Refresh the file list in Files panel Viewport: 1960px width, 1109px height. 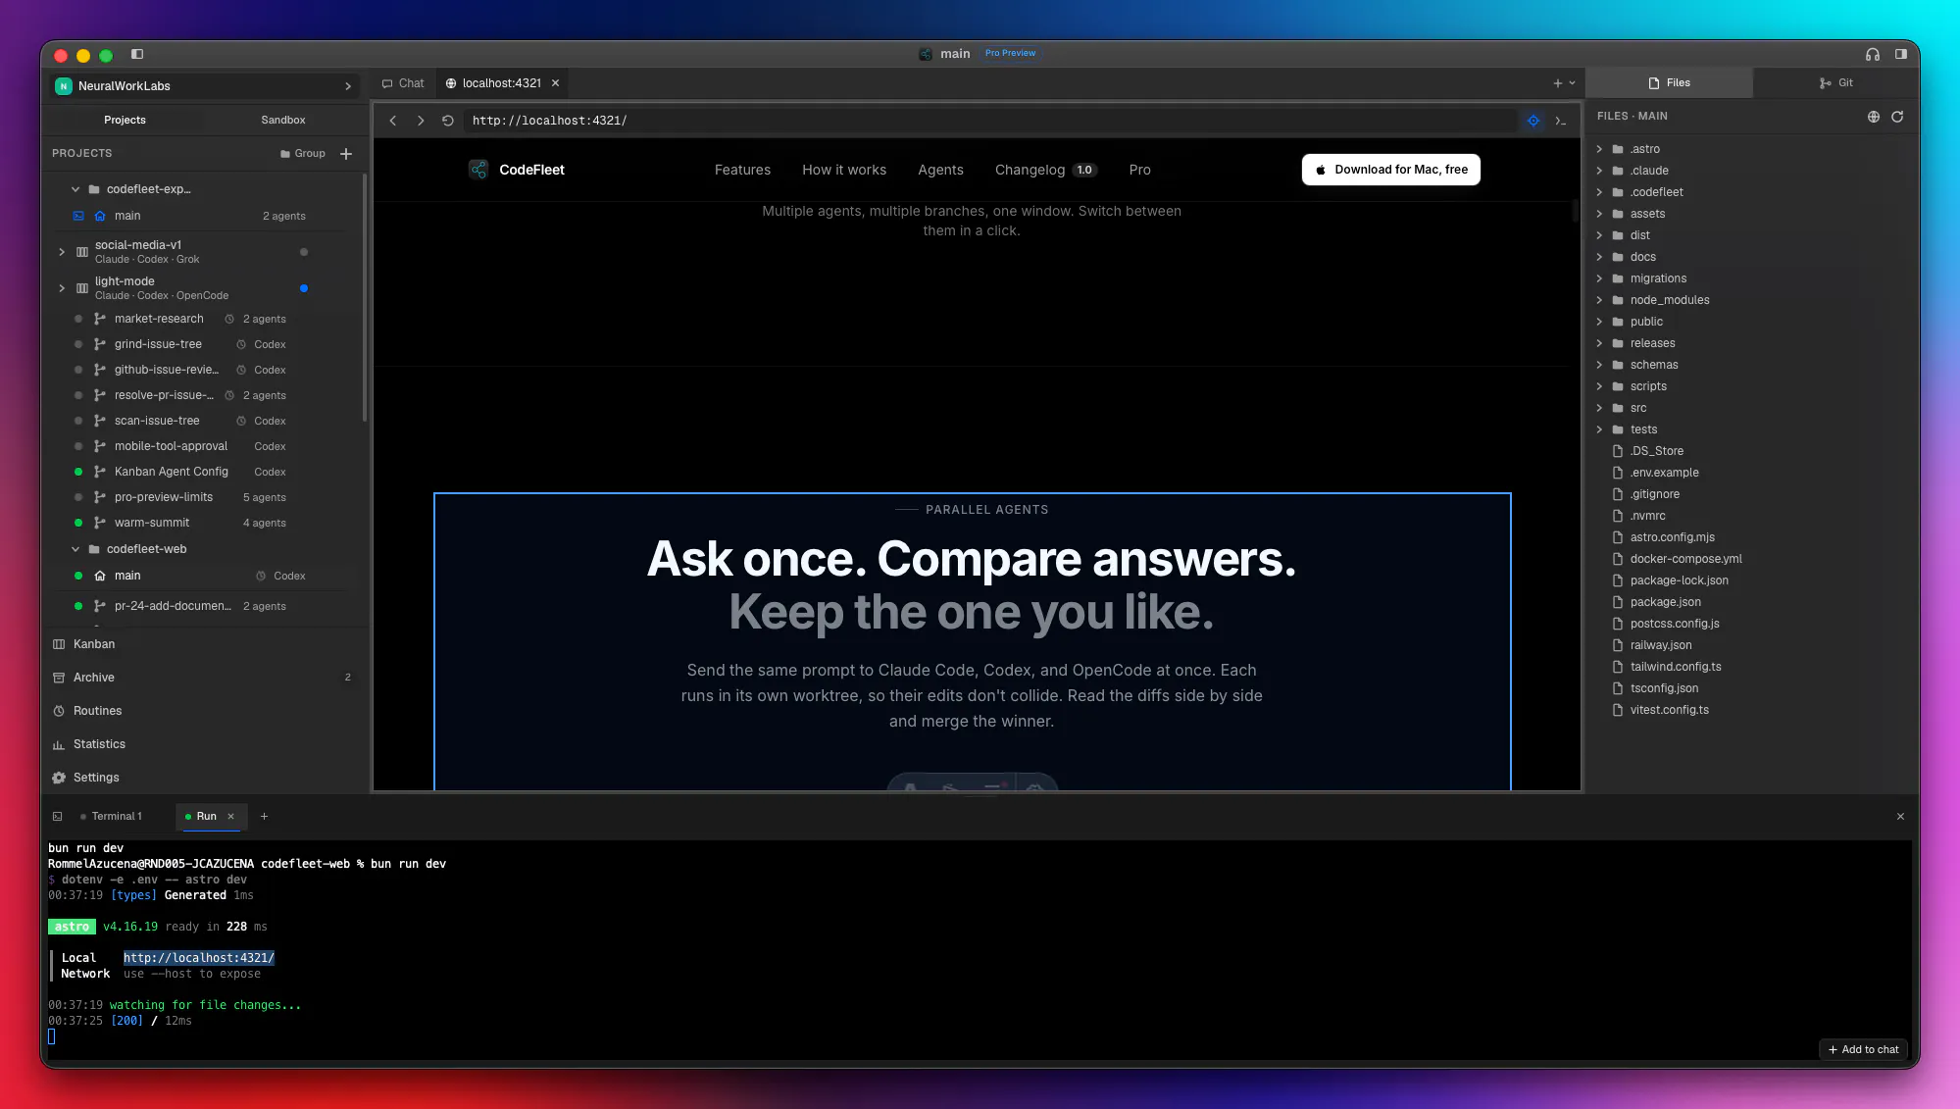pos(1897,117)
